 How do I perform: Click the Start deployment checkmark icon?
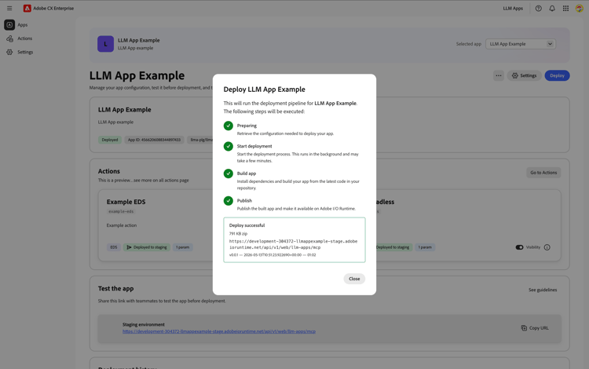point(229,146)
